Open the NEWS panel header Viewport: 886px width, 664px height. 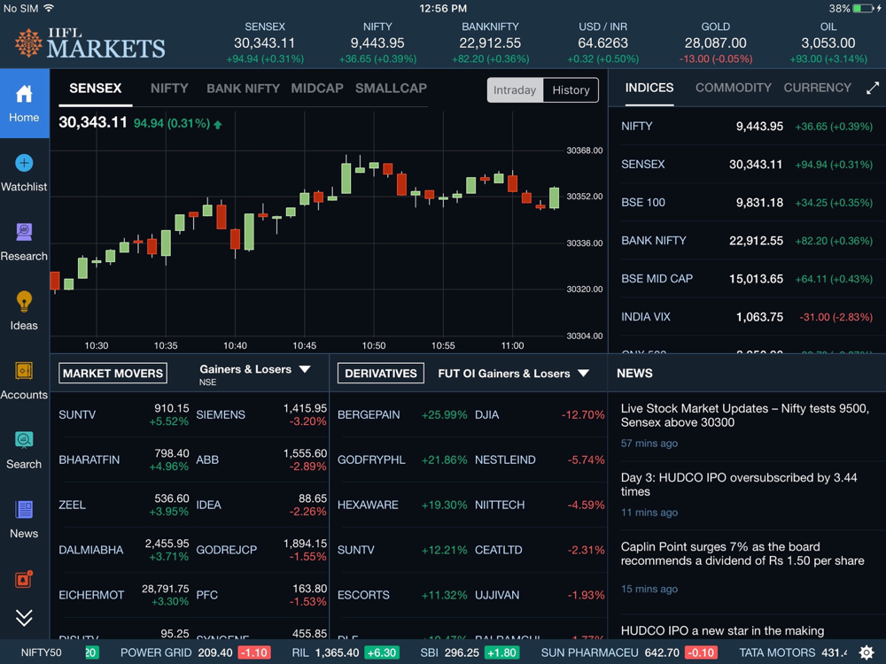click(x=634, y=374)
